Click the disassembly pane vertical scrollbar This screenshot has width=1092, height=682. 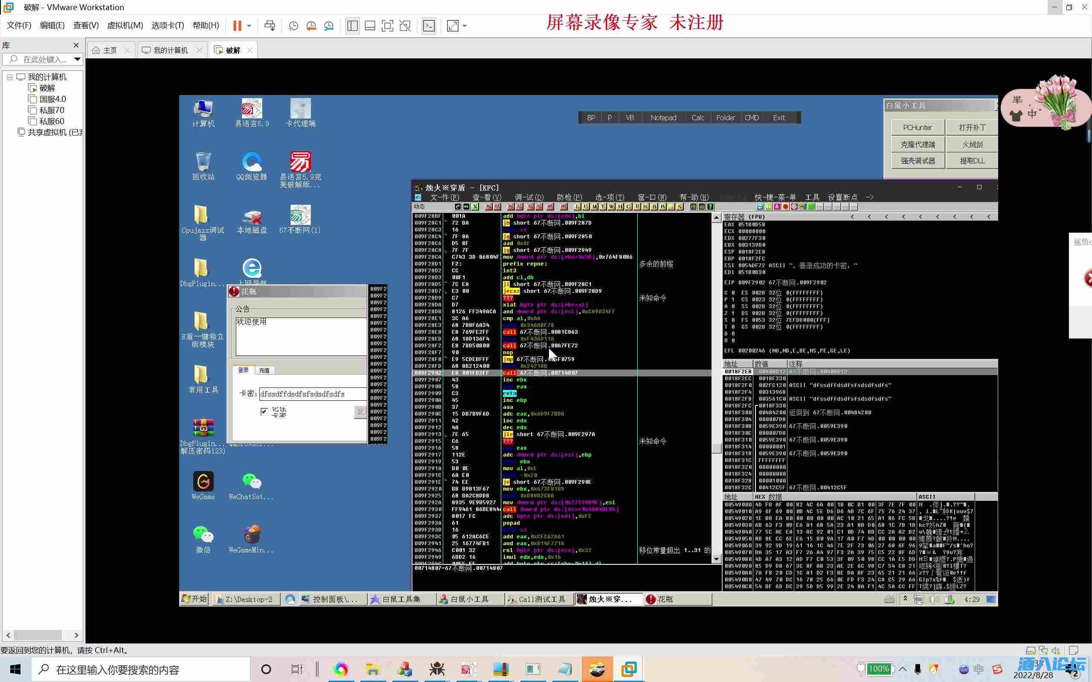716,388
